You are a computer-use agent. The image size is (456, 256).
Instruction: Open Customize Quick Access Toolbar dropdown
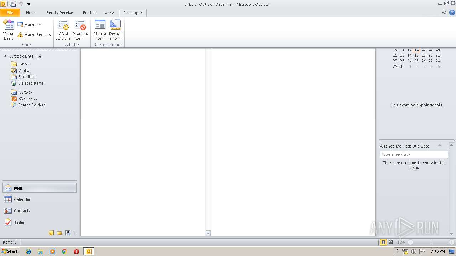(28, 4)
